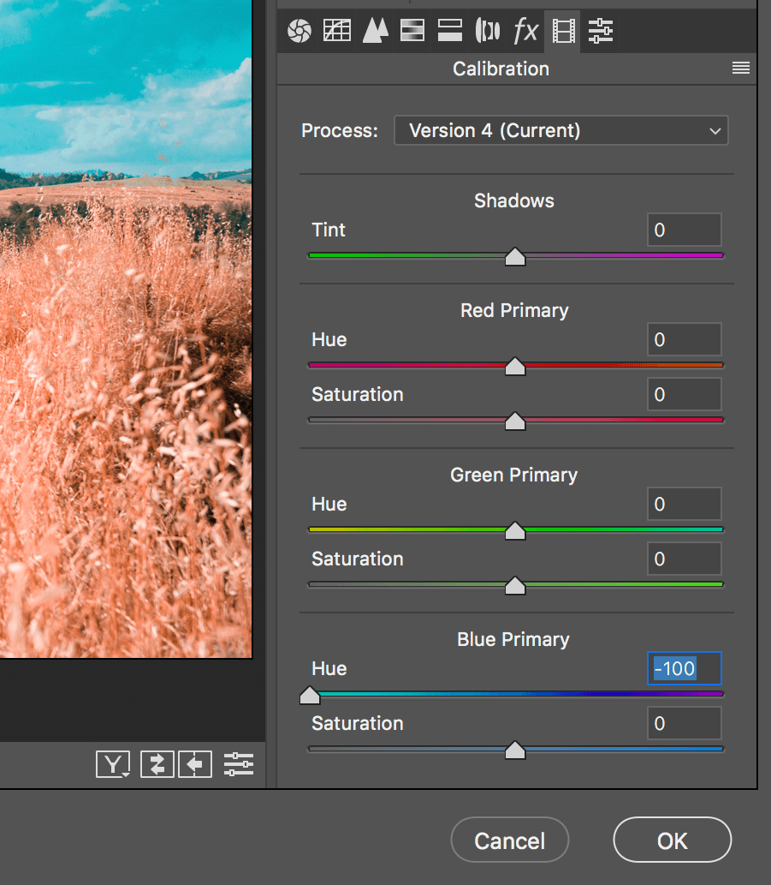Cancel the Camera Raw adjustments
This screenshot has width=771, height=885.
click(x=509, y=840)
